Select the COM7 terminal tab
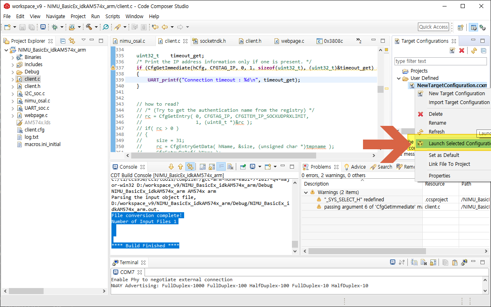The width and height of the screenshot is (491, 307). point(127,272)
